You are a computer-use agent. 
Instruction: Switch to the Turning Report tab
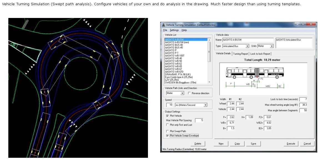(x=240, y=54)
